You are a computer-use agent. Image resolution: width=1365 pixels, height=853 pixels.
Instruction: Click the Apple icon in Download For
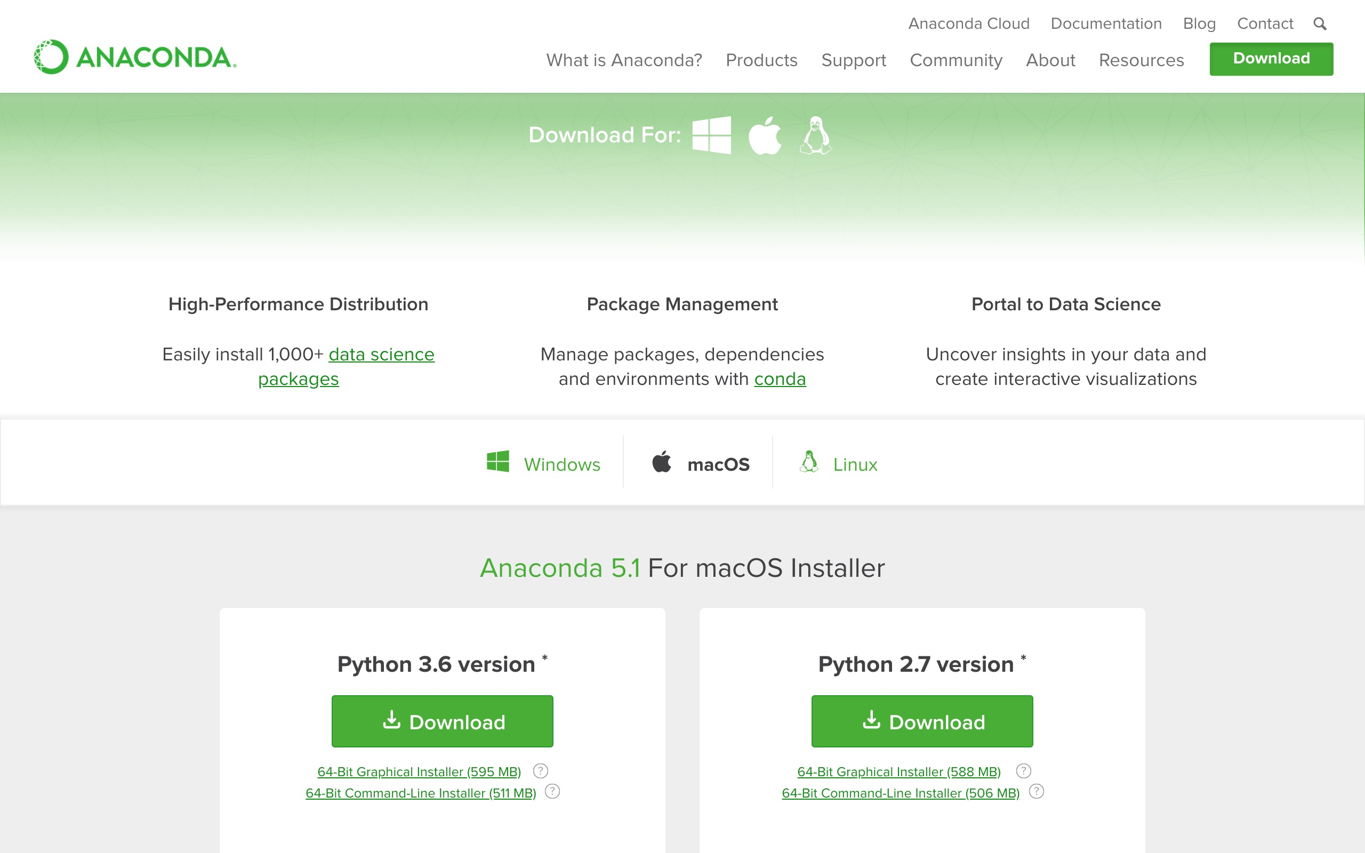coord(765,135)
